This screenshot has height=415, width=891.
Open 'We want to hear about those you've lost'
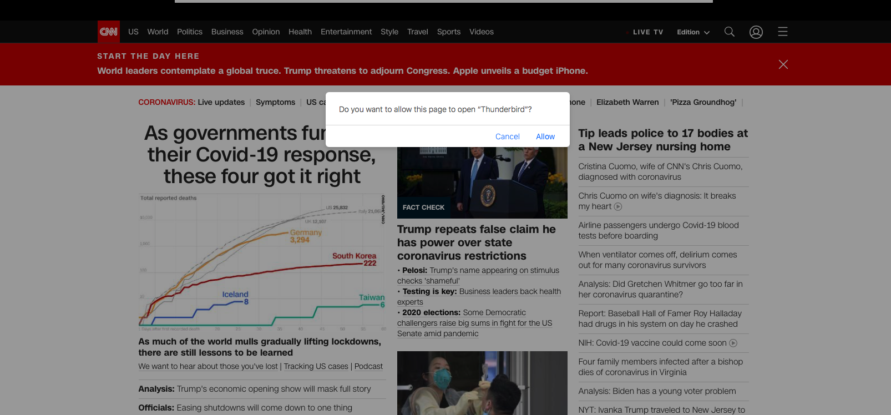tap(208, 367)
